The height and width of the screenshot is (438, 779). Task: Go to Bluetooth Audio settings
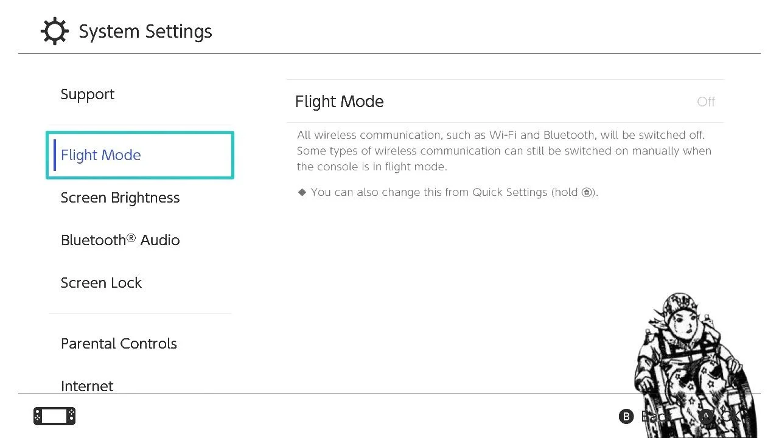(x=121, y=240)
